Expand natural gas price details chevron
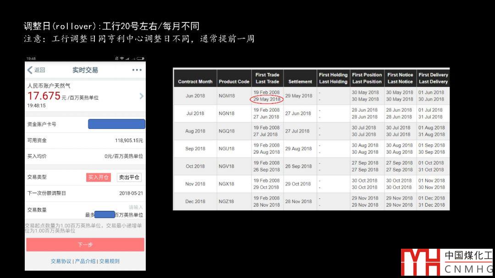The width and height of the screenshot is (495, 278). point(142,96)
